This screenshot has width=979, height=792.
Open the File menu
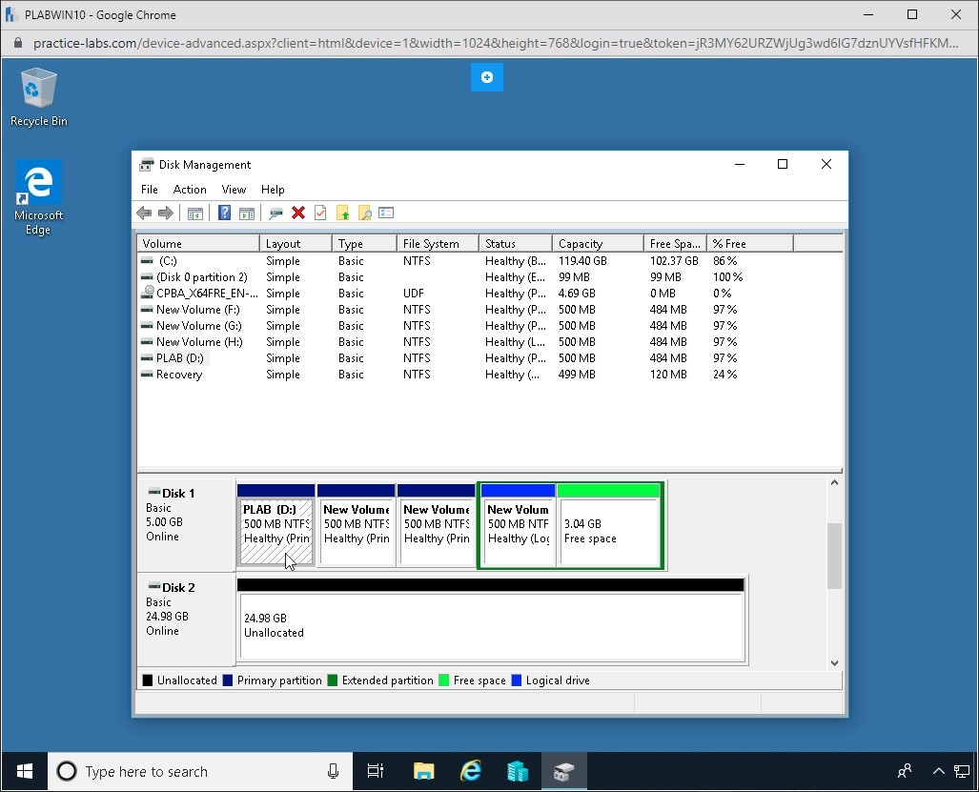point(150,190)
